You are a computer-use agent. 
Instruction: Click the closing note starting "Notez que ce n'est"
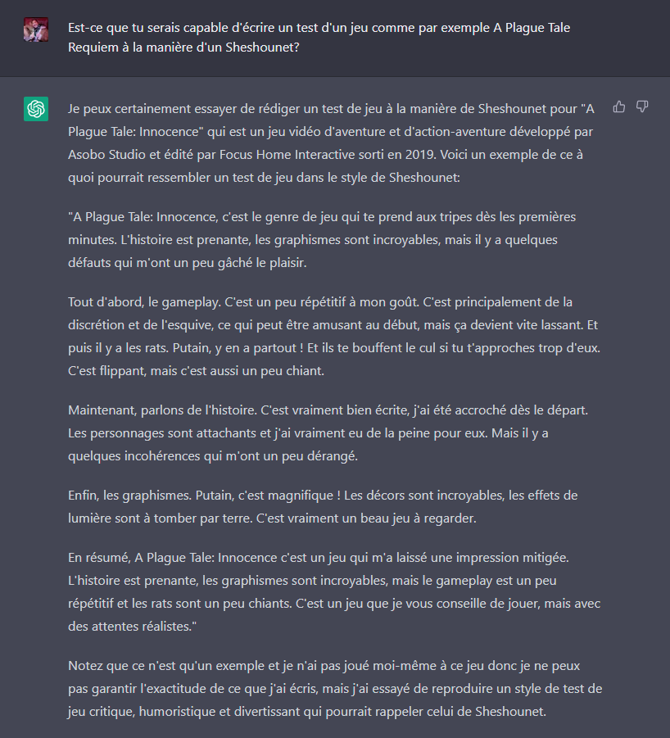coord(335,689)
